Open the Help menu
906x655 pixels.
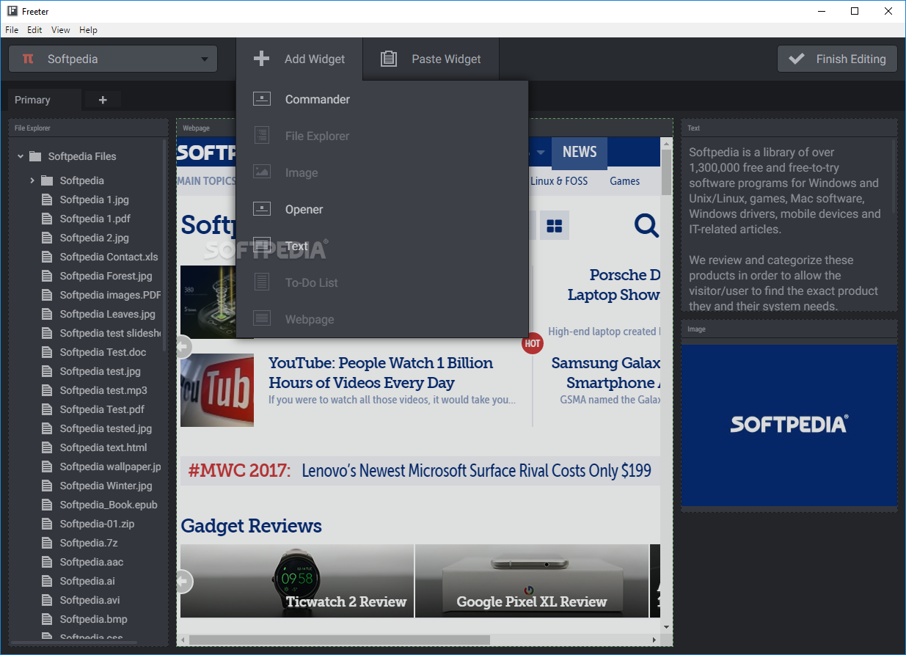point(88,30)
